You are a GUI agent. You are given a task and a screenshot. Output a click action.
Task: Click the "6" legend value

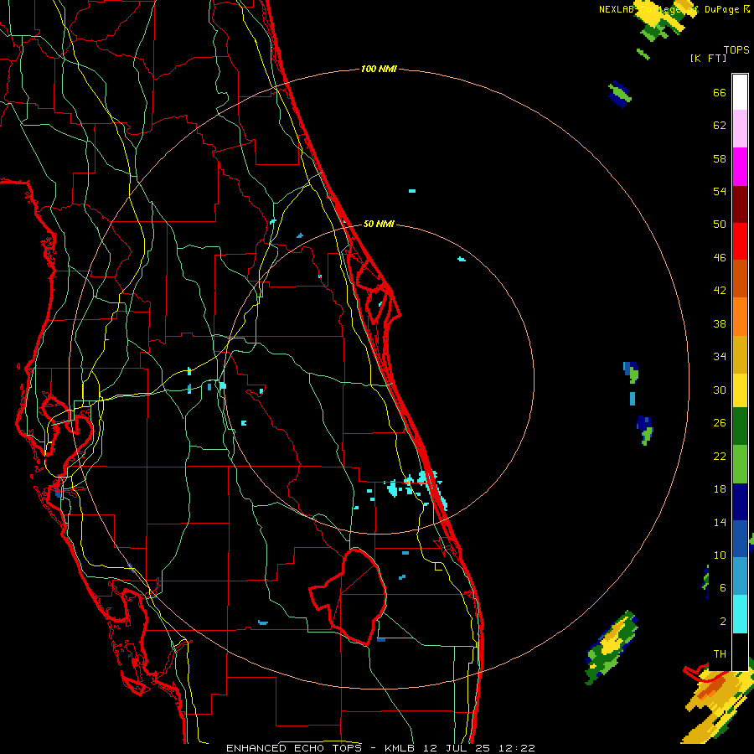point(723,588)
